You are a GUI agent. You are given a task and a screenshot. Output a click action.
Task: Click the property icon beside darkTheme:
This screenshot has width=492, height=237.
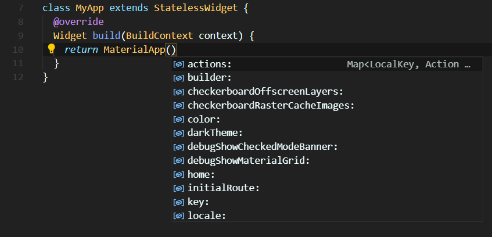point(178,134)
